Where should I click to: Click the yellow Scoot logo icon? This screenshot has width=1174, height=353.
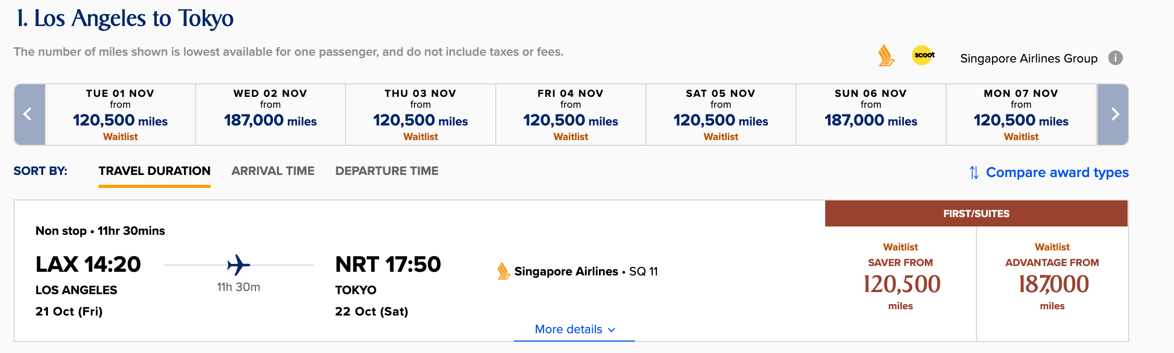tap(923, 55)
